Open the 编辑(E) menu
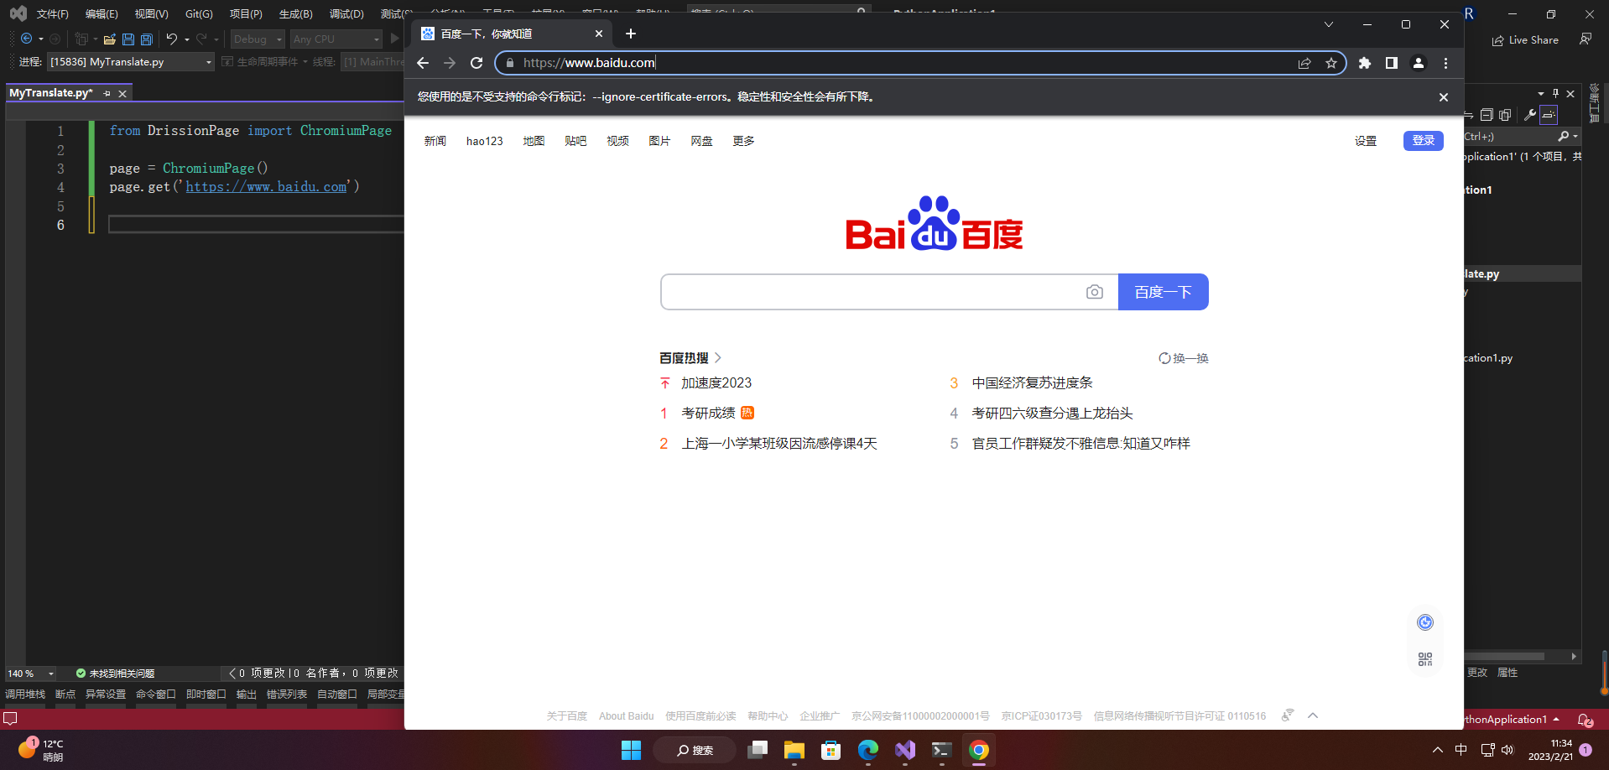1609x770 pixels. pos(102,13)
